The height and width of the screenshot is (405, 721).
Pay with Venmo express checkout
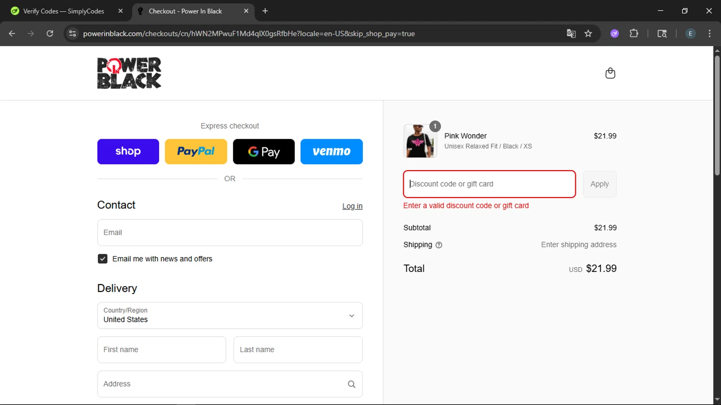pos(332,152)
